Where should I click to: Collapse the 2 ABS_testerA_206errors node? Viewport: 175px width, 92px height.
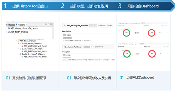pos(19,49)
